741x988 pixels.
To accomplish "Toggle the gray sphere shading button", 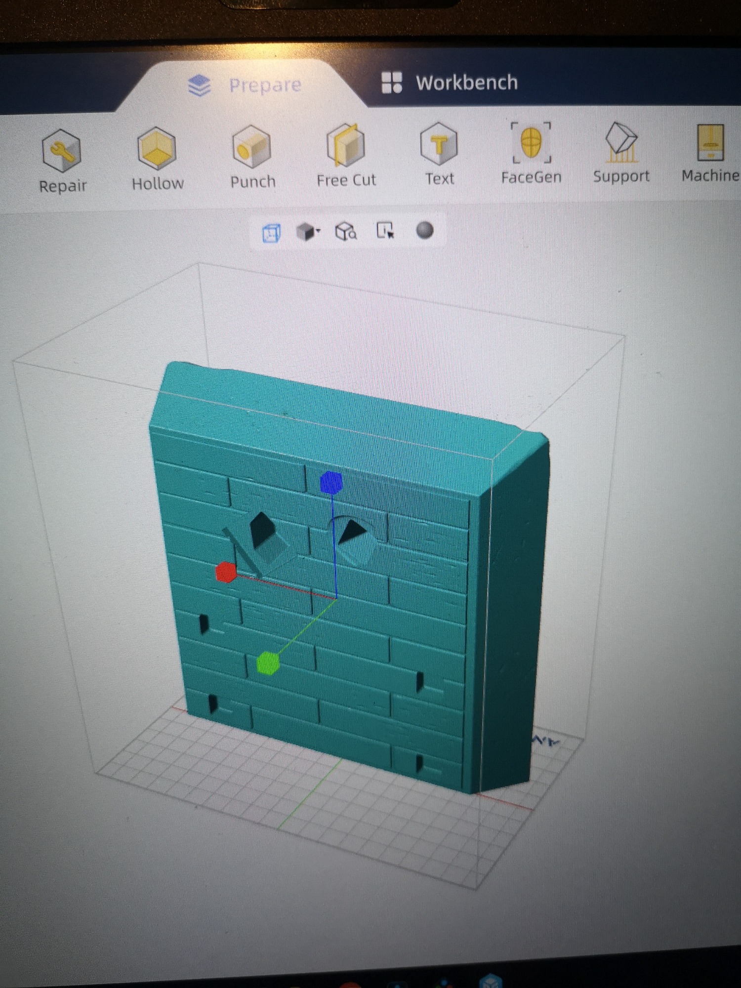I will [x=425, y=230].
